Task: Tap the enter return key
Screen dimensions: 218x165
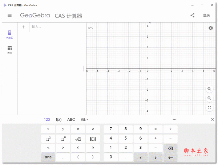Action: click(x=170, y=157)
